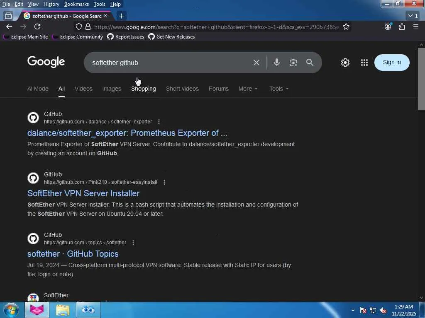Switch to Images results tab
This screenshot has width=425, height=318.
pyautogui.click(x=112, y=89)
